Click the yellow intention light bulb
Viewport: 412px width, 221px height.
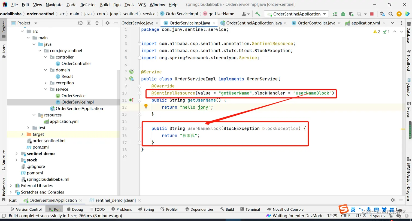click(146, 106)
